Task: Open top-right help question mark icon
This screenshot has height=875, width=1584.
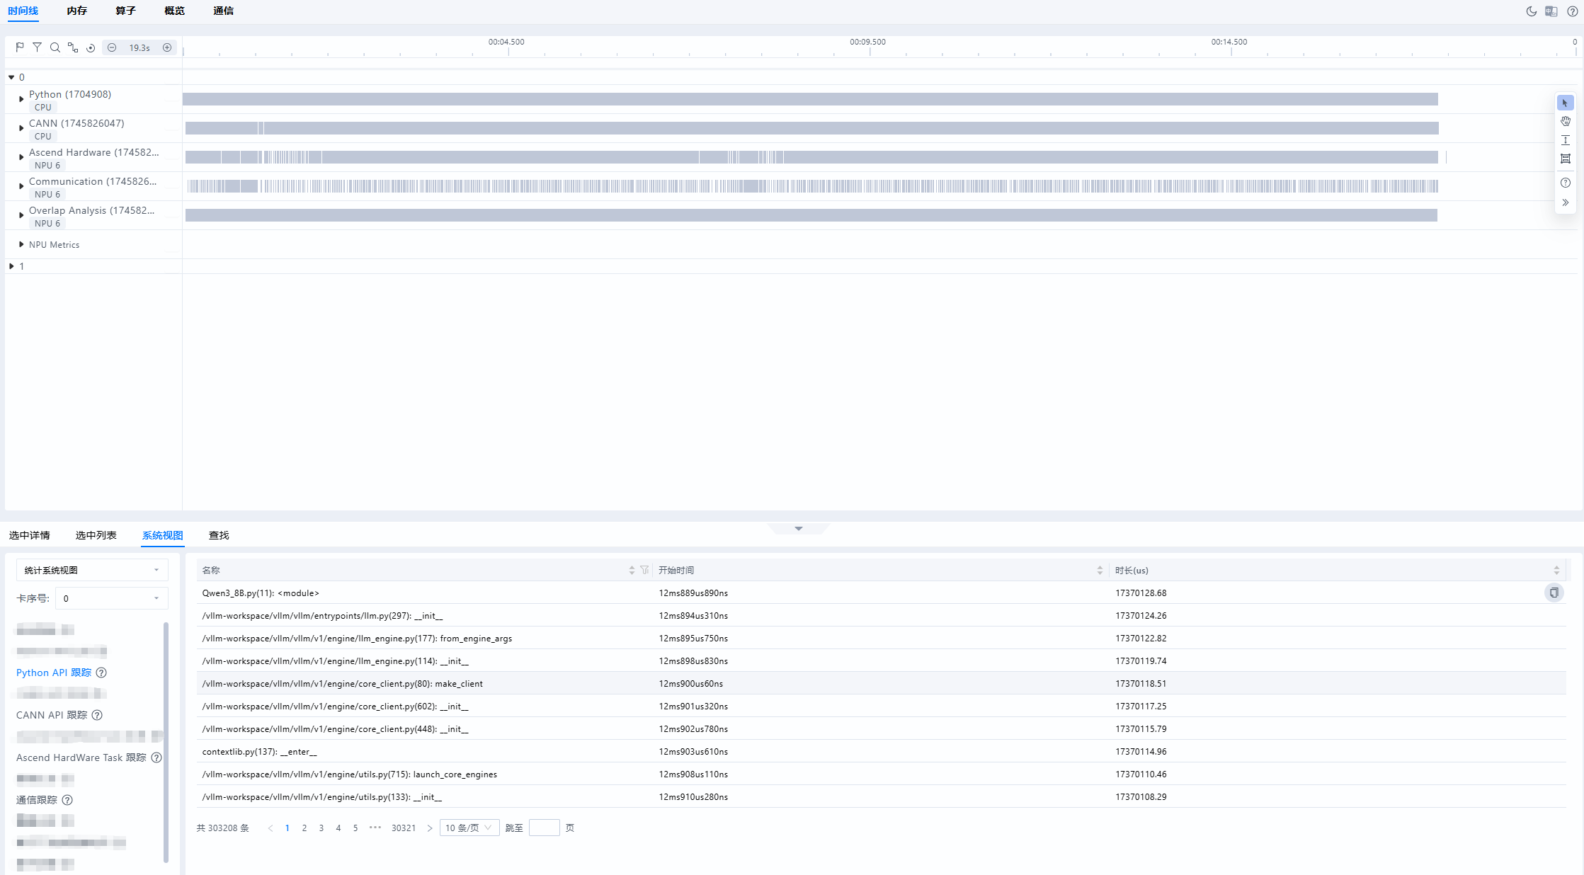Action: coord(1573,11)
